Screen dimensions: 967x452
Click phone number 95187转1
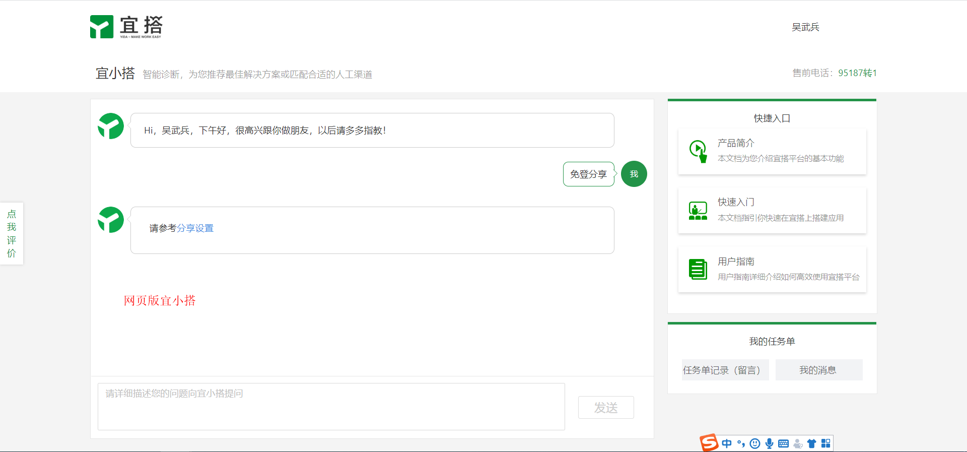coord(857,73)
